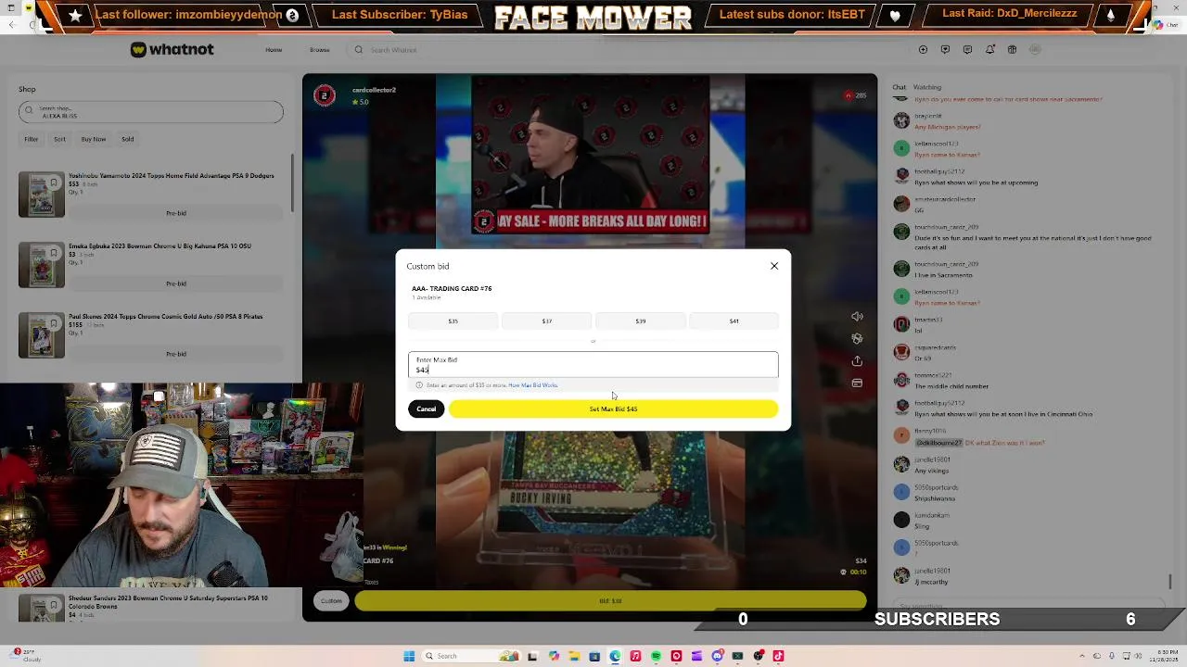This screenshot has width=1187, height=667.
Task: Click the plus circle icon in header
Action: 923,50
